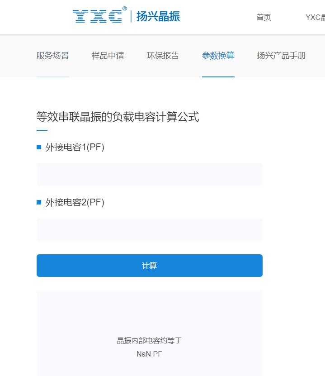Screen dimensions: 325x376
Task: Click the 外接电容2(PF) label text
Action: [75, 202]
